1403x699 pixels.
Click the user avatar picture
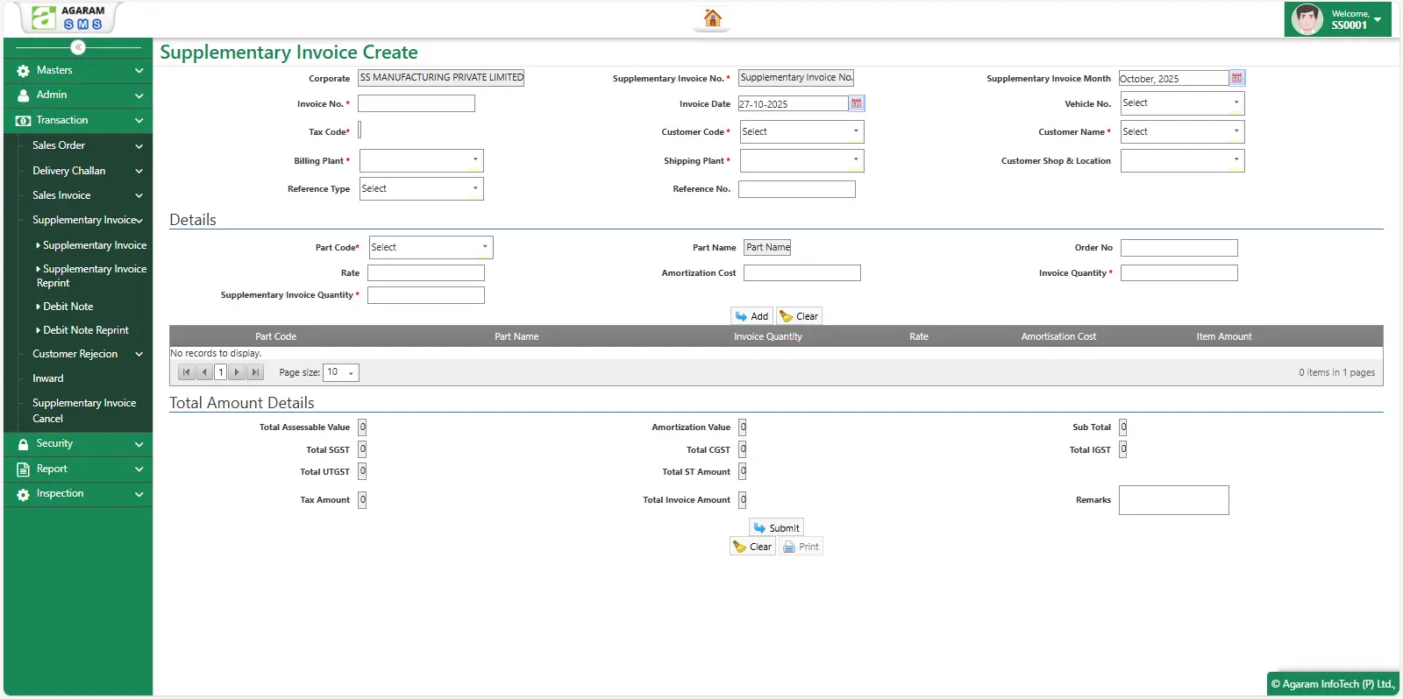click(x=1307, y=19)
